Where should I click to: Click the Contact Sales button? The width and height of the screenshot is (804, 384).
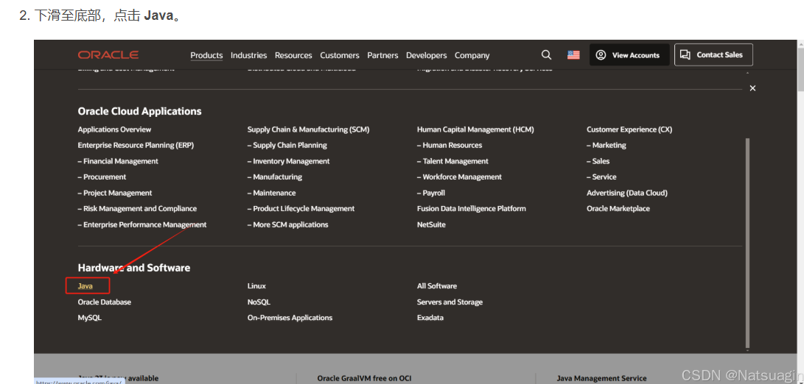point(713,54)
